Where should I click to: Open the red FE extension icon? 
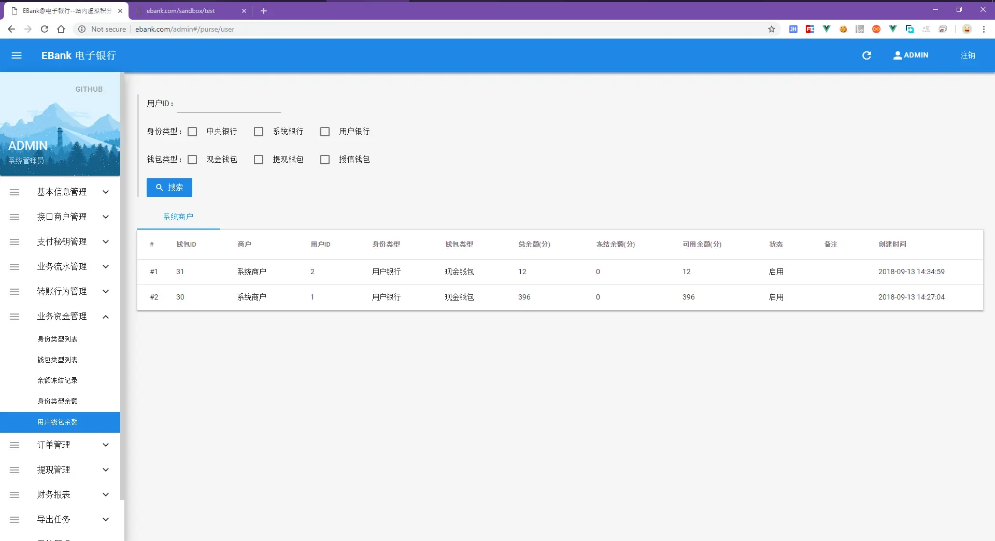(810, 29)
